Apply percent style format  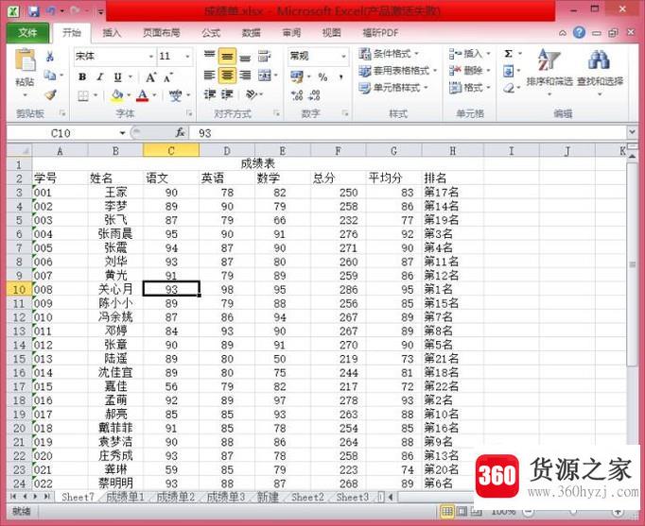(x=322, y=76)
